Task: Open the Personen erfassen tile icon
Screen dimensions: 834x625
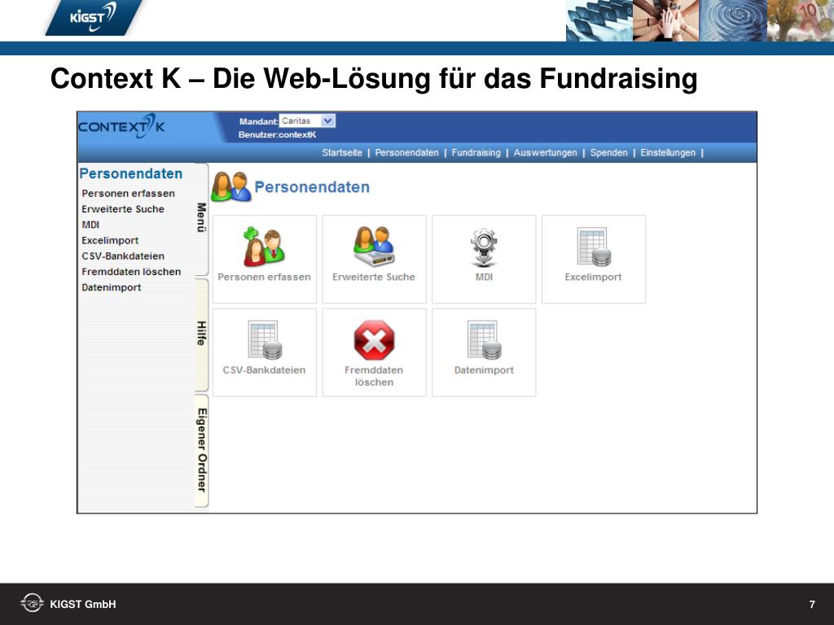Action: [x=265, y=247]
